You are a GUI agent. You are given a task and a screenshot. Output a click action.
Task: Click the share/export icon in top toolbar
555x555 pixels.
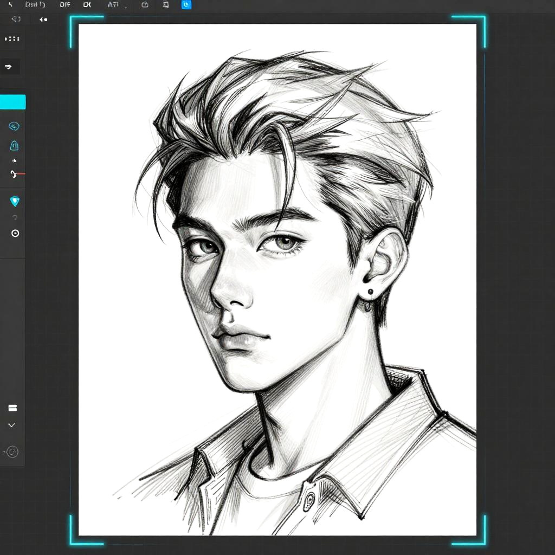click(x=145, y=5)
